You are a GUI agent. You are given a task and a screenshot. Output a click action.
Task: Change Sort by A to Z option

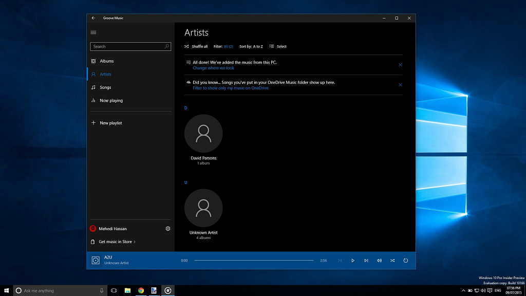pos(251,46)
